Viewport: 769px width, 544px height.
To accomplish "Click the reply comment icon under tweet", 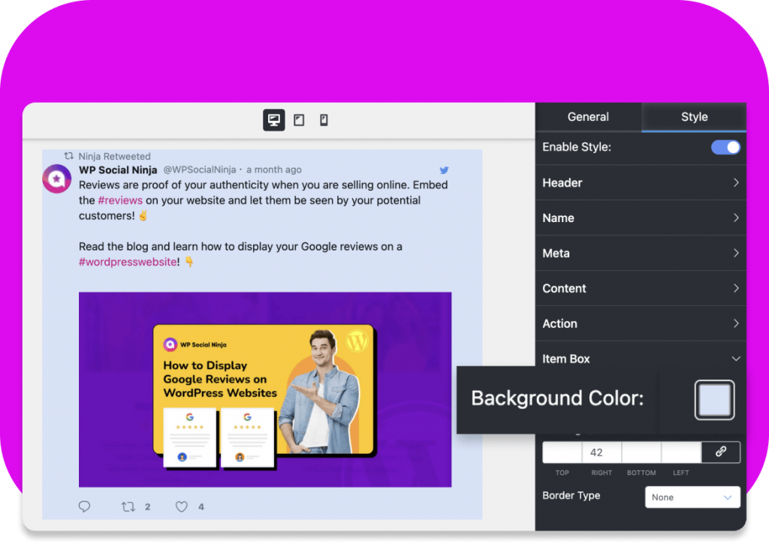I will [84, 506].
